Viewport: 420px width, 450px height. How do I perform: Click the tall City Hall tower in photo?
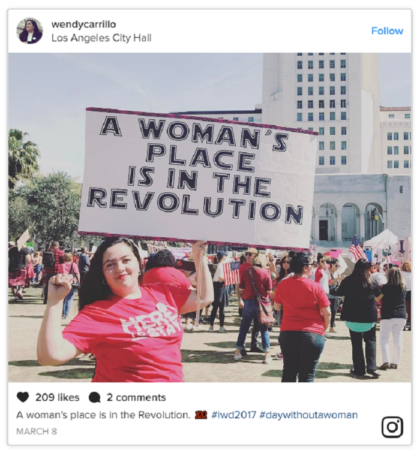click(321, 113)
